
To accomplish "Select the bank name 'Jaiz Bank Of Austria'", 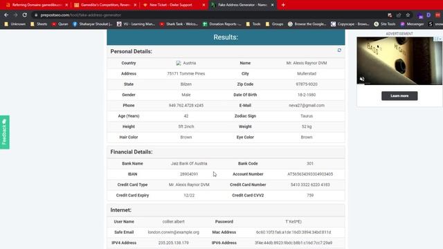I will [x=189, y=163].
